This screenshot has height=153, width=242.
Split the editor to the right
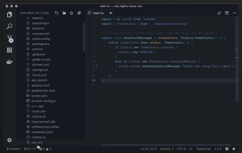(x=227, y=13)
